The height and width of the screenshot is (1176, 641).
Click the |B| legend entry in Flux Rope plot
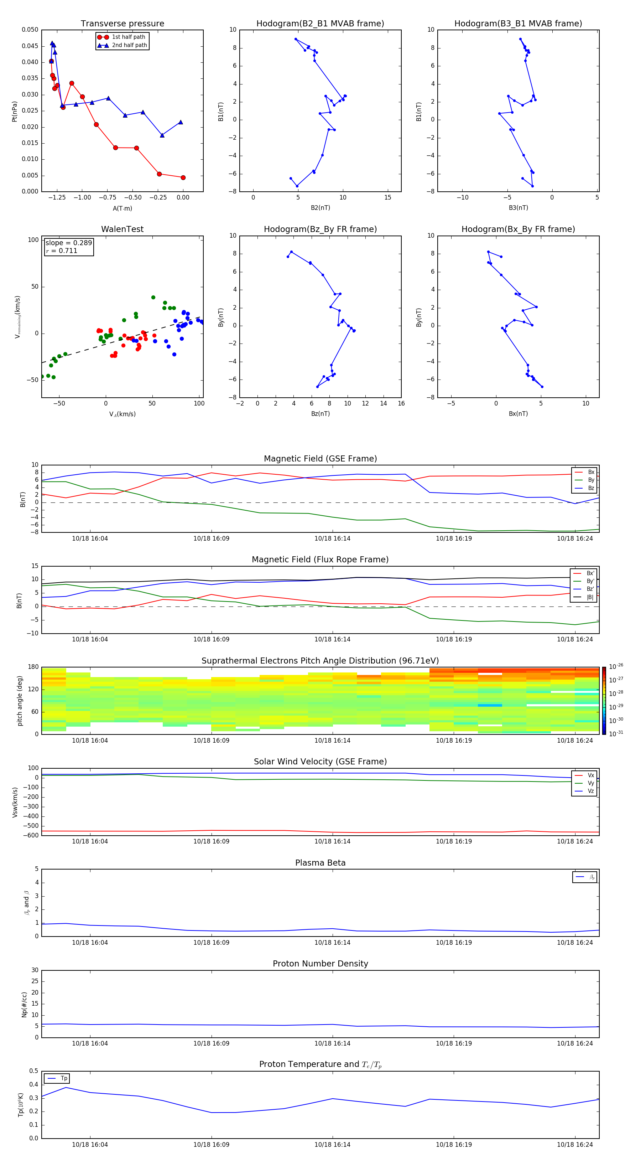point(584,597)
